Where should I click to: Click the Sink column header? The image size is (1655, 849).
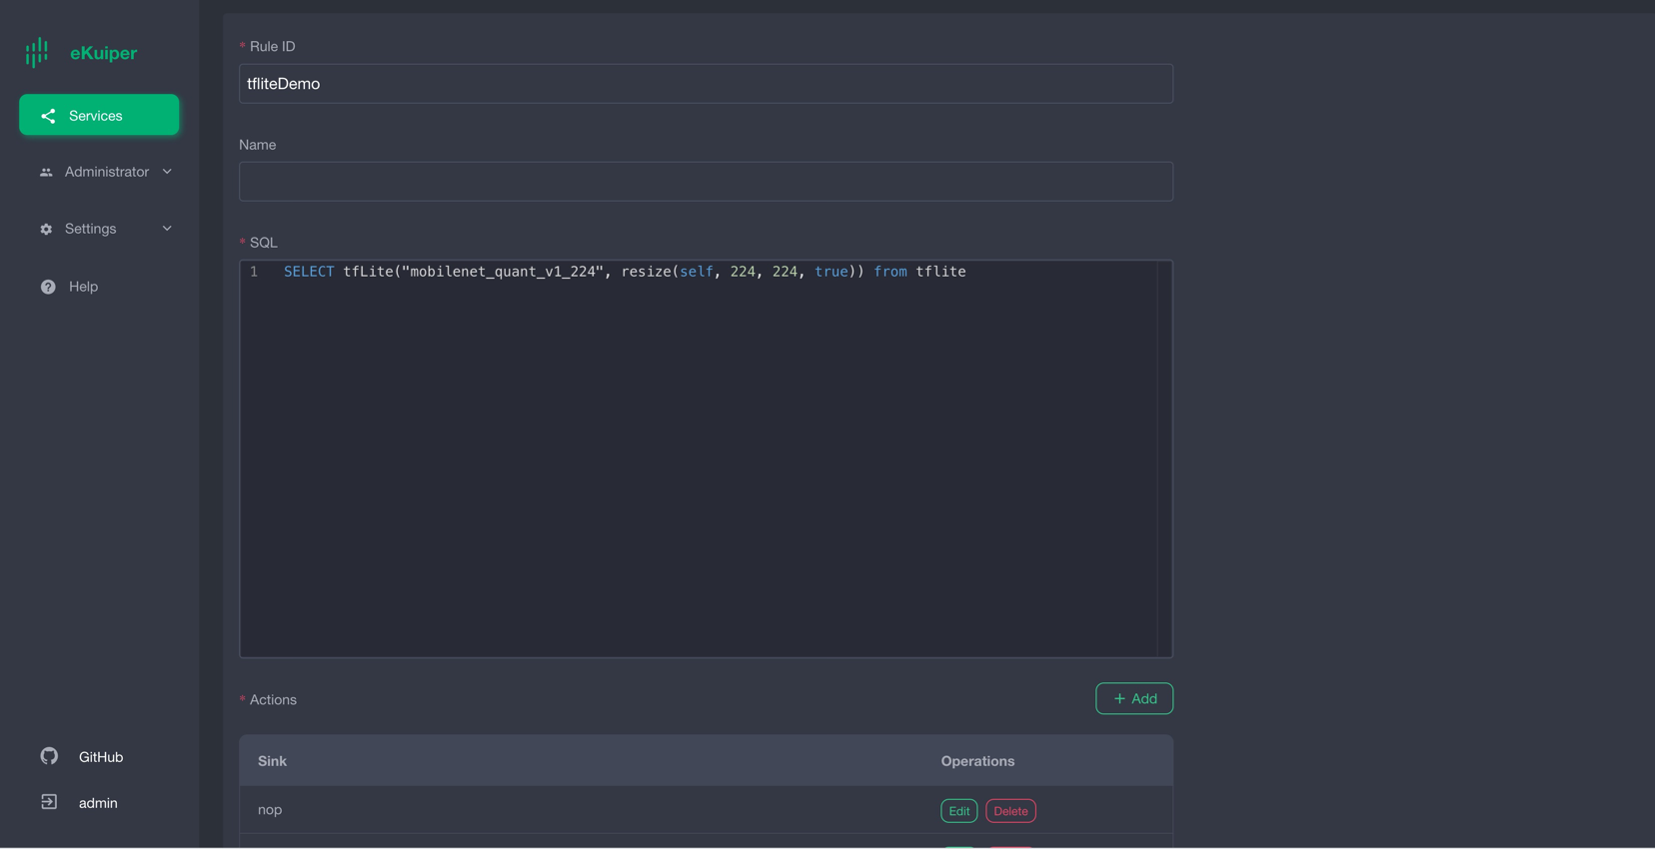[272, 761]
